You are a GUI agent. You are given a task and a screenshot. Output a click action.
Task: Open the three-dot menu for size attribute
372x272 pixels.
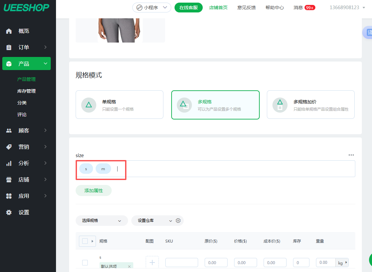click(x=351, y=155)
